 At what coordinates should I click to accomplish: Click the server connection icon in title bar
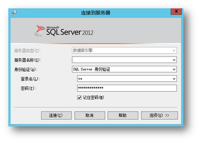pyautogui.click(x=14, y=13)
